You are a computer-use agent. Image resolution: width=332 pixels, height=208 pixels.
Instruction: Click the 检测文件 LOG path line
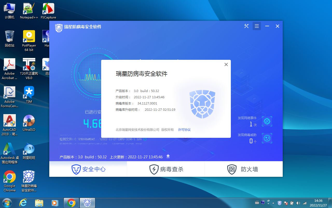[x=101, y=139]
